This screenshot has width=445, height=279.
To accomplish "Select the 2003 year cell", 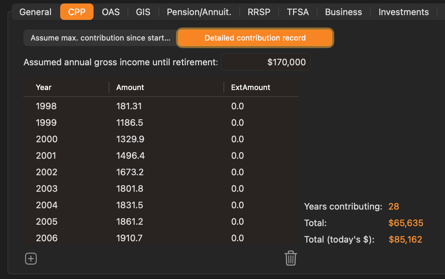I will [47, 189].
